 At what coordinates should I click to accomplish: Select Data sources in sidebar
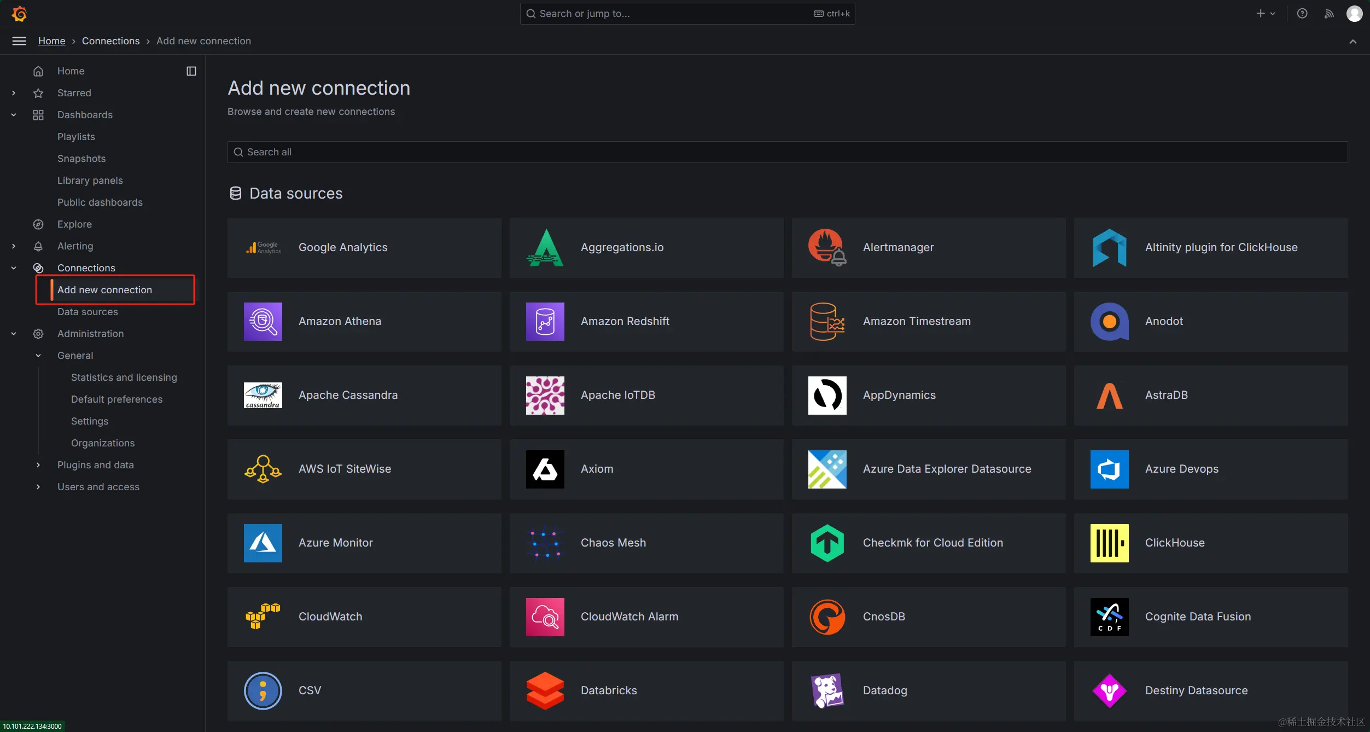(88, 312)
